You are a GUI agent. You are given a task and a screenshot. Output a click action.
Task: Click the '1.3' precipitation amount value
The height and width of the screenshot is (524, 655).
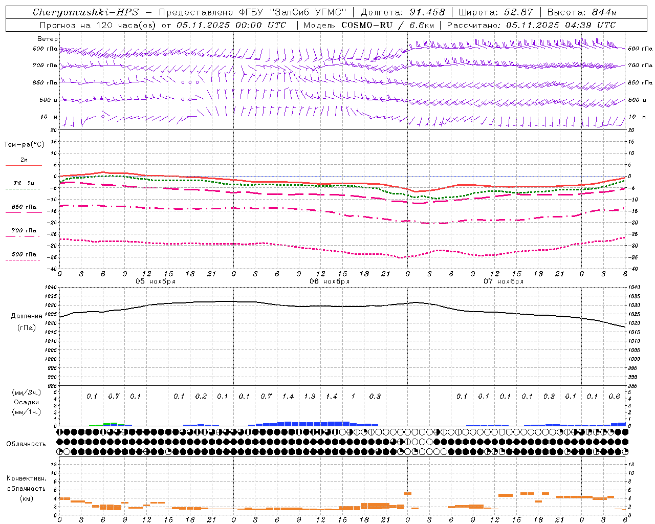310,397
